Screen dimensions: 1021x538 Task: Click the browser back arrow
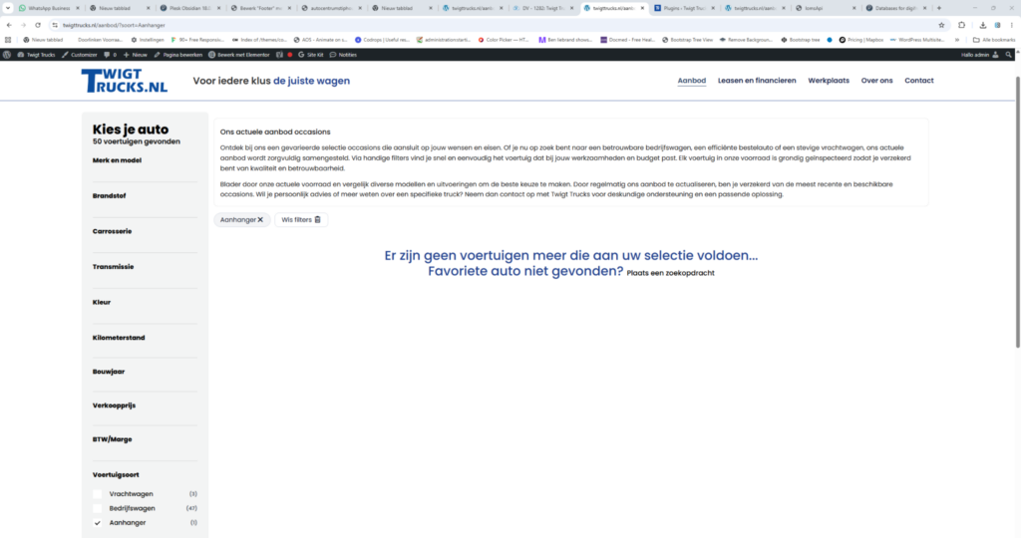(x=9, y=25)
